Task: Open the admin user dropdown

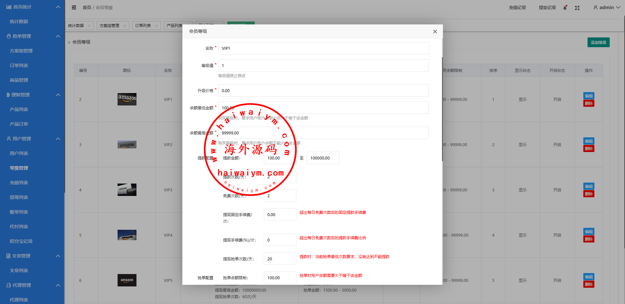Action: [x=606, y=7]
